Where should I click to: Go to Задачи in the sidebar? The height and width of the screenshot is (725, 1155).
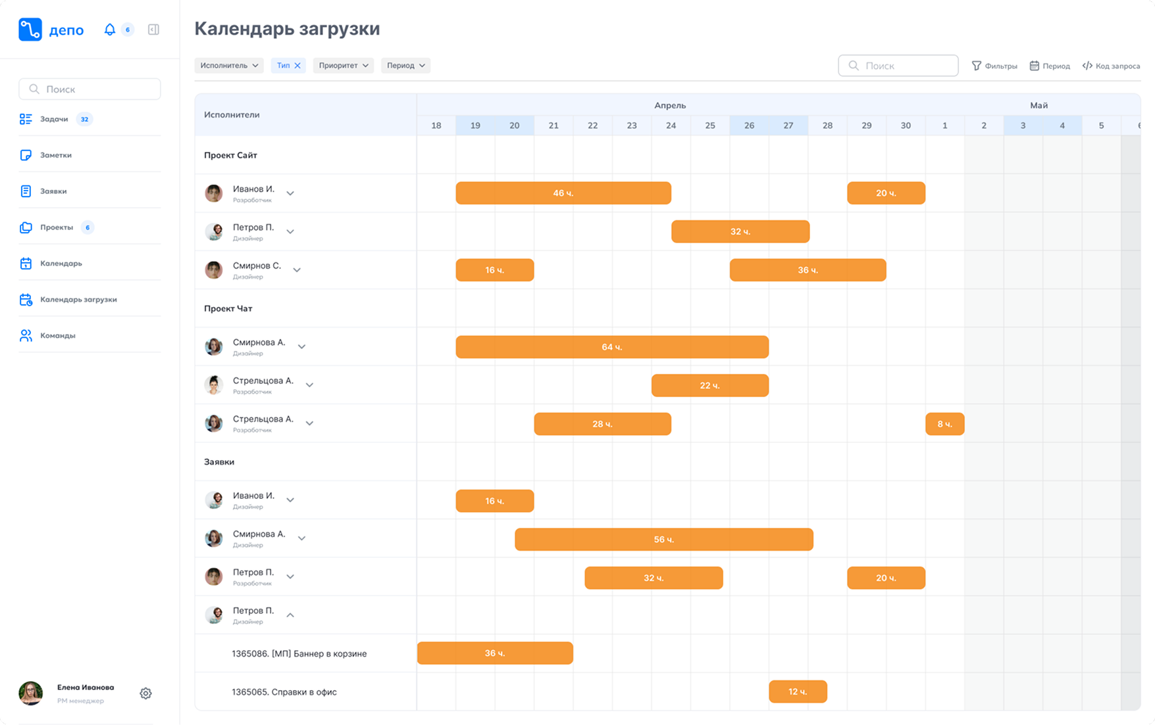tap(54, 119)
